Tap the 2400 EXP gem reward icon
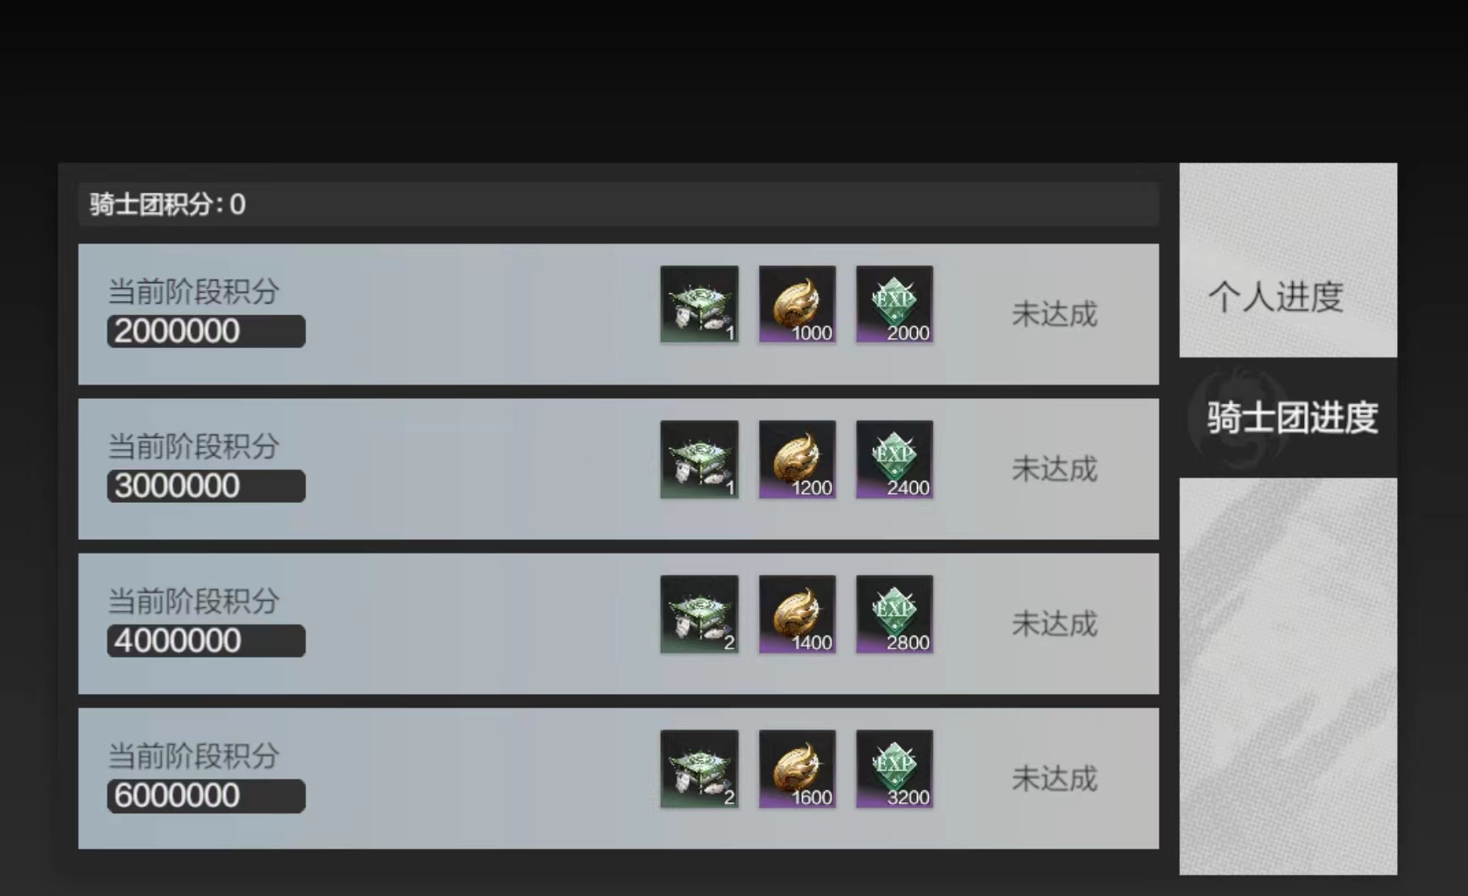 click(x=894, y=459)
